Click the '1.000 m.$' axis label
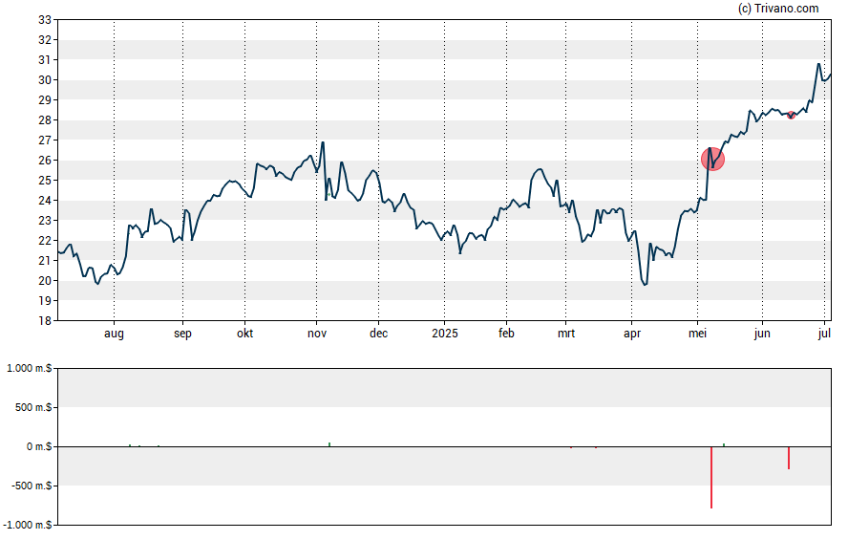This screenshot has height=540, width=848. click(30, 369)
